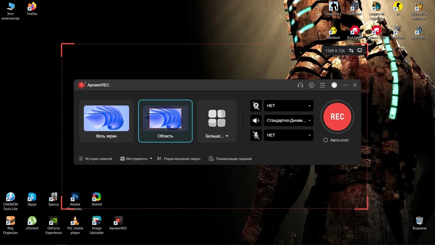Select Этот компьютер desktop icon
This screenshot has width=435, height=245.
(11, 11)
